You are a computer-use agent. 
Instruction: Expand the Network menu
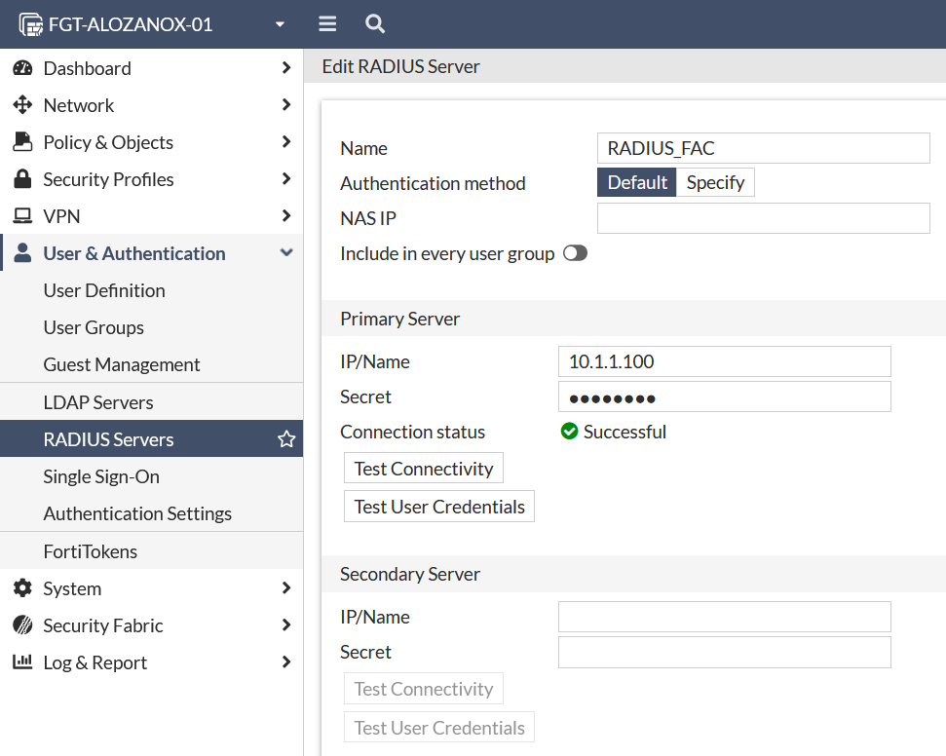(x=285, y=105)
